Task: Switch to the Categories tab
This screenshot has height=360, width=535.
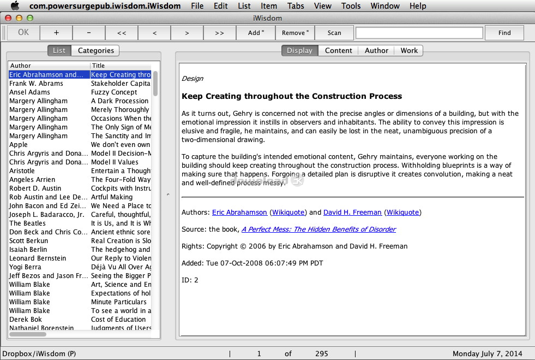Action: point(96,50)
